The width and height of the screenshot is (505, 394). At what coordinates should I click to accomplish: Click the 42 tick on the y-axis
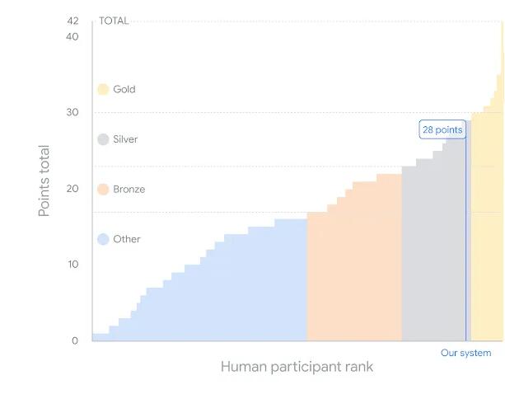coord(73,21)
